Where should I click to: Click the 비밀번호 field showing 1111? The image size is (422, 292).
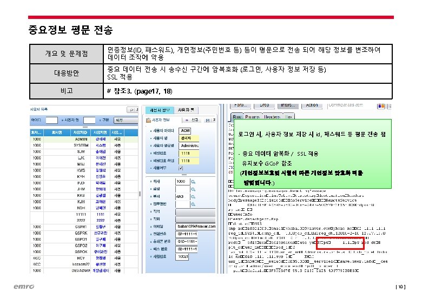pos(189,154)
